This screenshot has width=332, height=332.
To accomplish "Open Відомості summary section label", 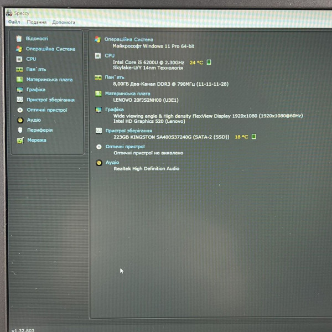I will [x=37, y=39].
